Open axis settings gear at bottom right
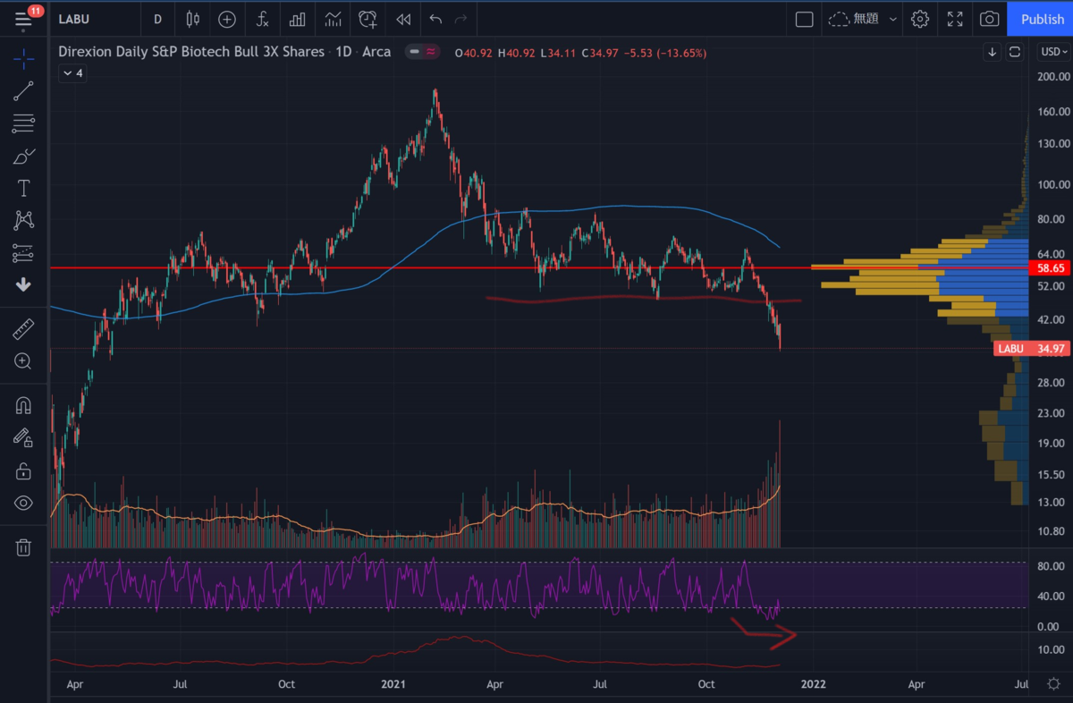1073x703 pixels. (1054, 684)
